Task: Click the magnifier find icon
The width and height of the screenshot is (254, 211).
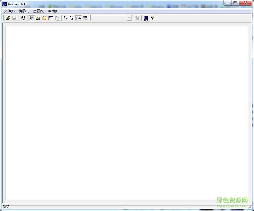Action: (x=38, y=18)
